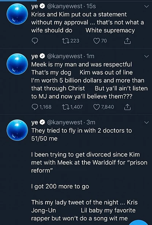Share the Kriss and Kim statement tweet
The height and width of the screenshot is (225, 152).
(127, 41)
